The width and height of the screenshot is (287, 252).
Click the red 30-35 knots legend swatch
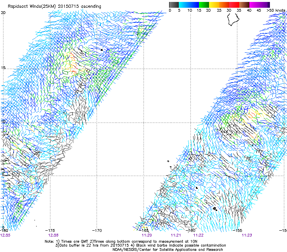[x=234, y=5]
